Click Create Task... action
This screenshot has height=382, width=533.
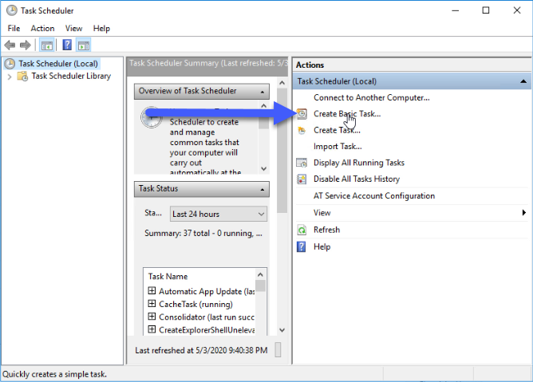point(337,130)
